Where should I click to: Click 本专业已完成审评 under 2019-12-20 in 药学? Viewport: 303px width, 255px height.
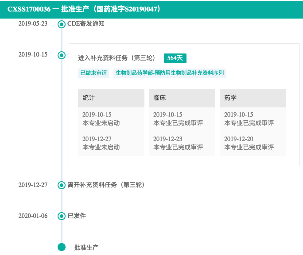coord(249,147)
